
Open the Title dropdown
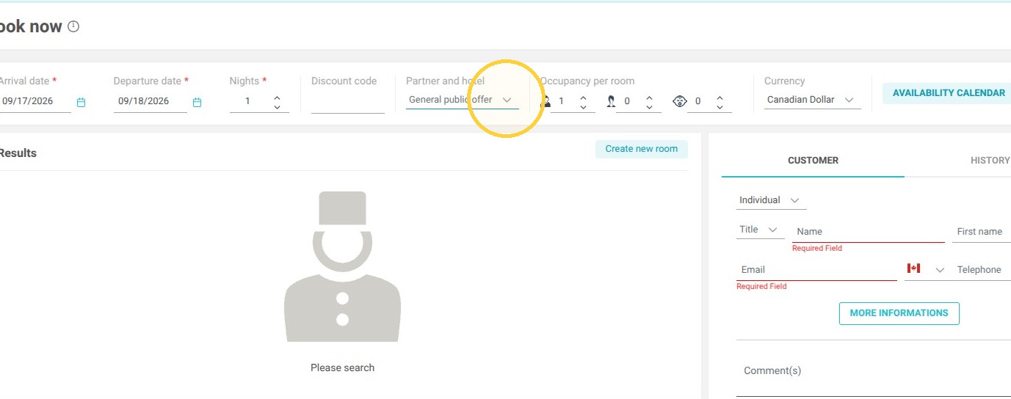coord(761,230)
